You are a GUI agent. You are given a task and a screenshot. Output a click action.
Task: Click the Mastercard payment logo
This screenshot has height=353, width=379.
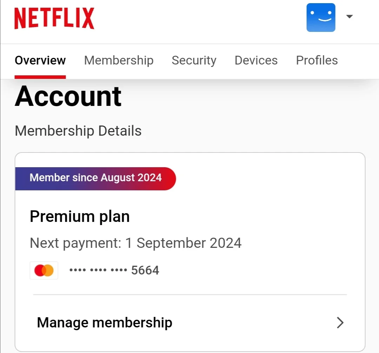pos(44,270)
